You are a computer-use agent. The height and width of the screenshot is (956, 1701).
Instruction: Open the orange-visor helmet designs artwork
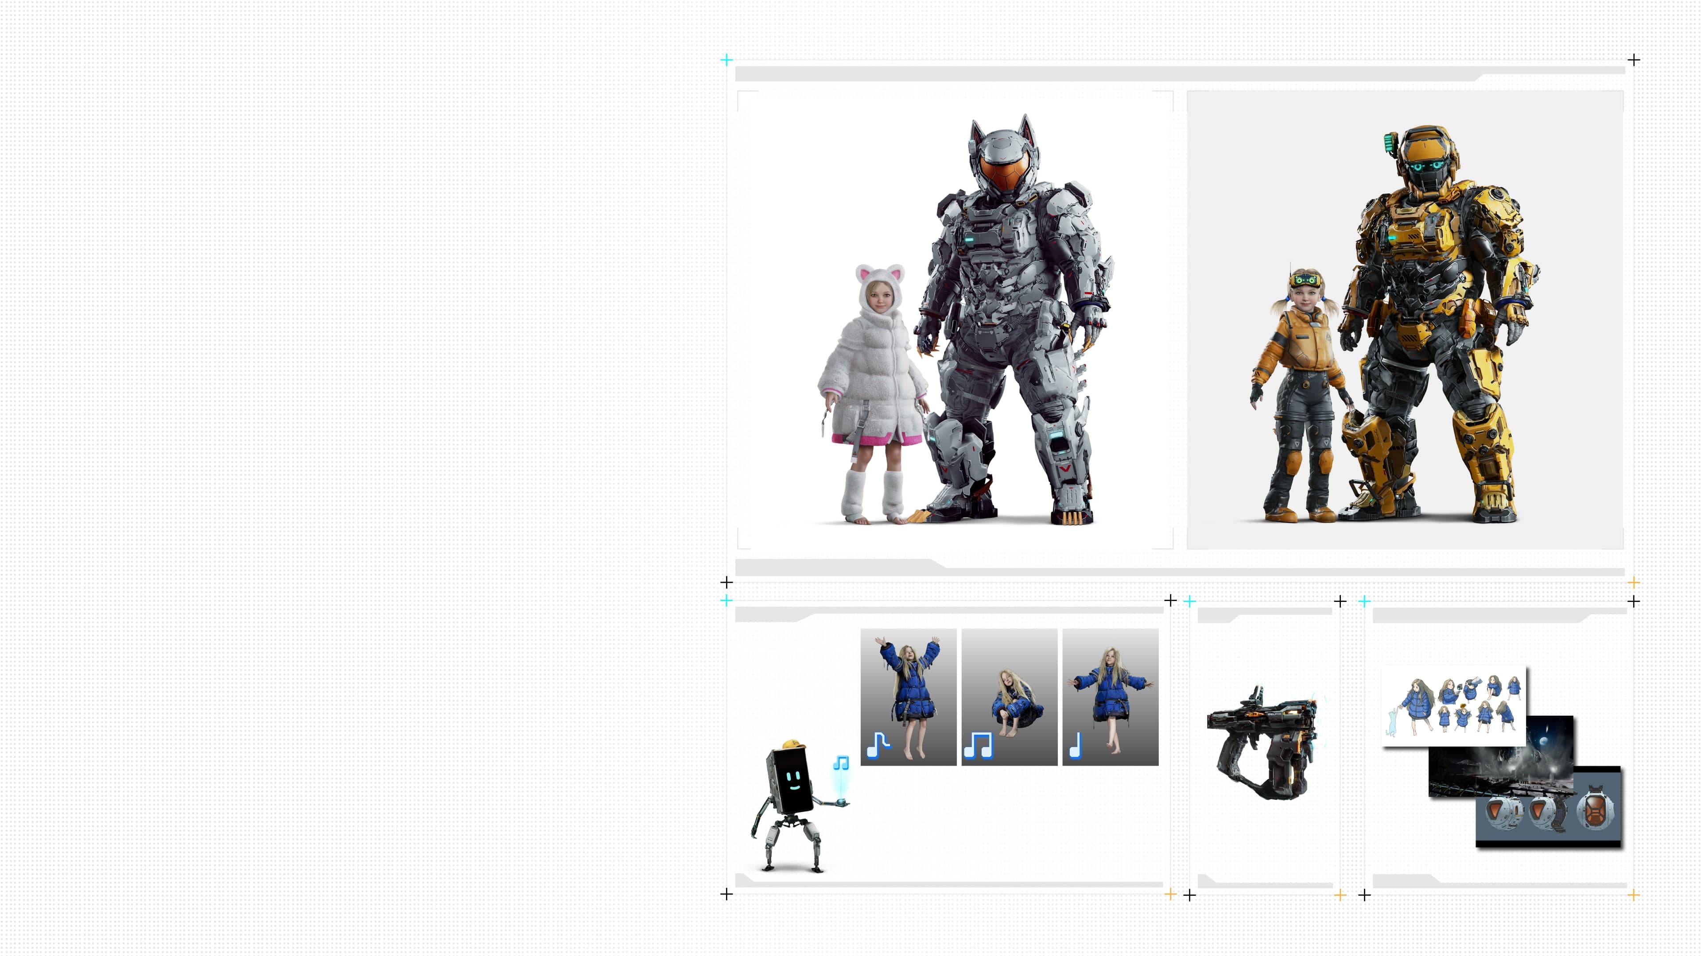point(1549,806)
